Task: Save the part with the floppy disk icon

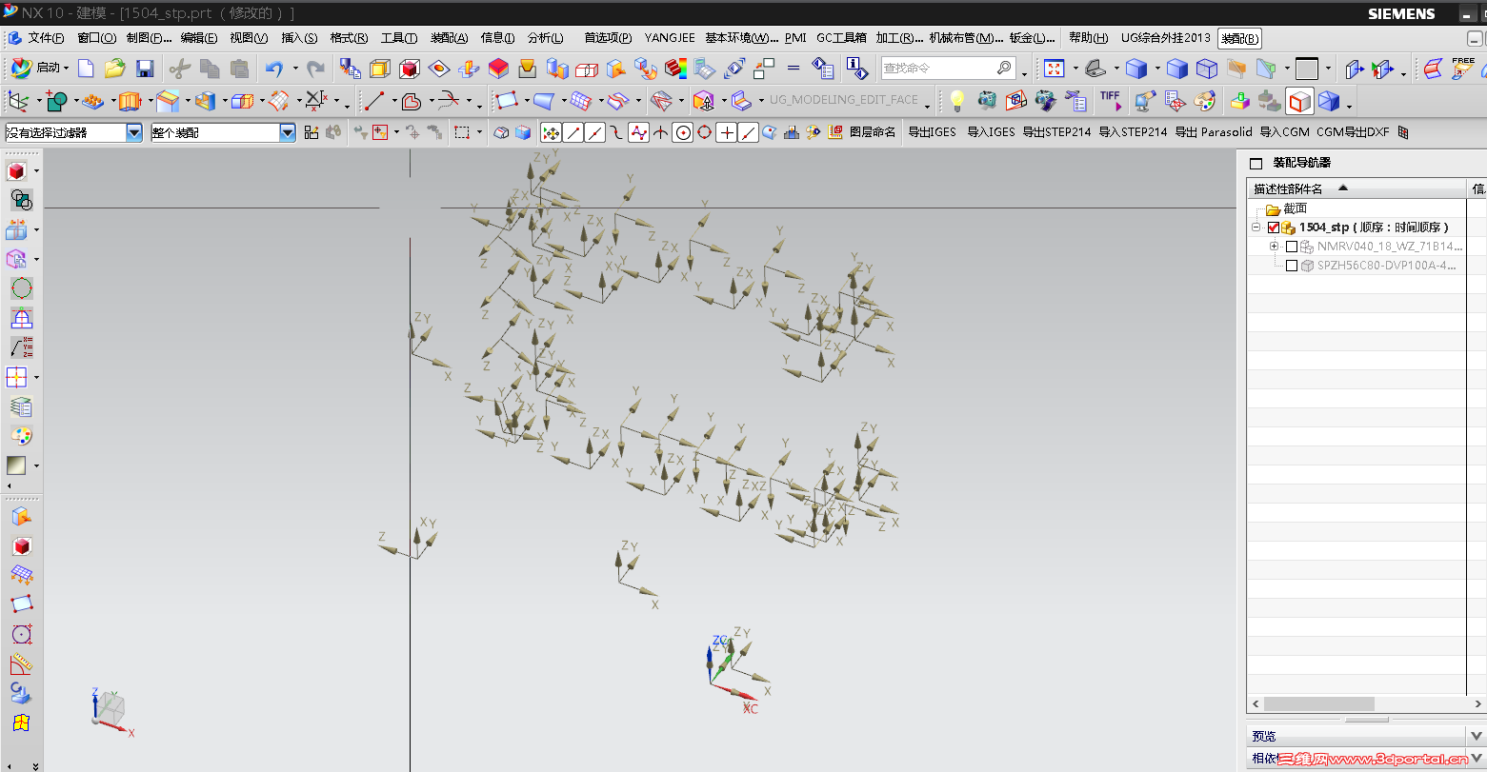Action: click(145, 68)
